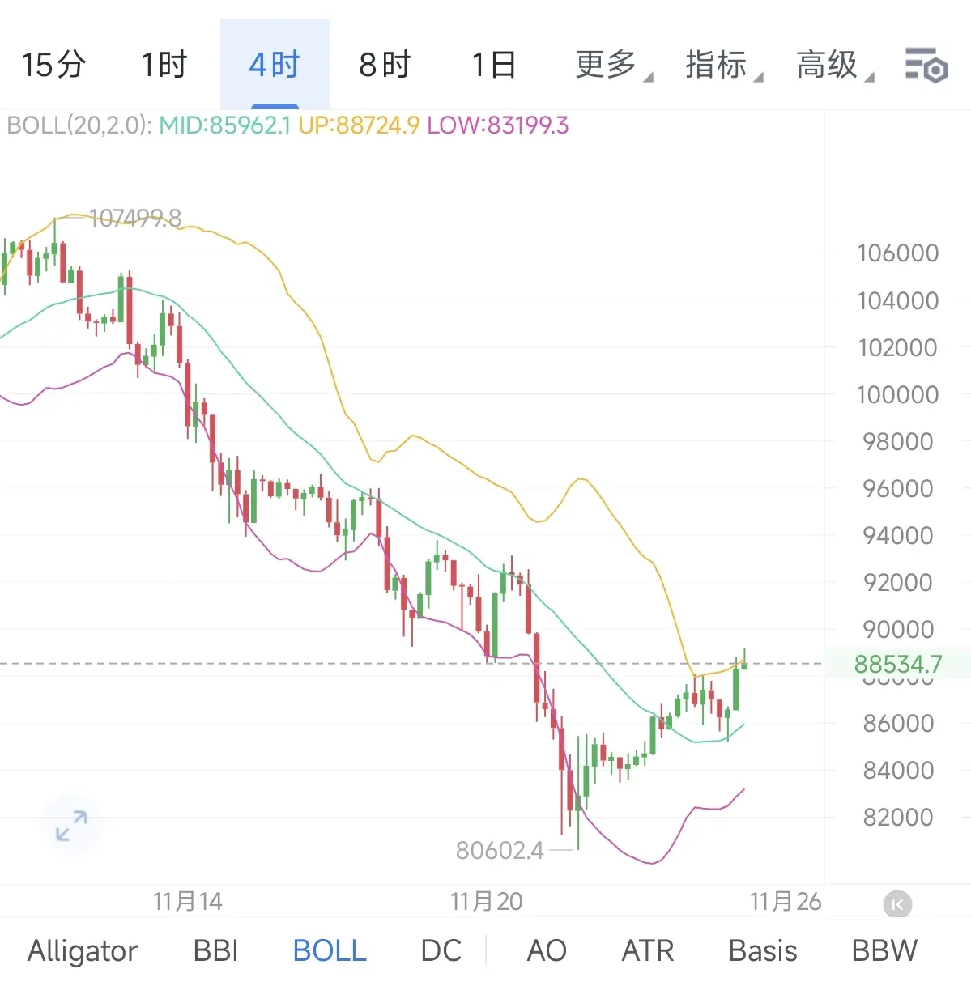Expand chart to fullscreen
The height and width of the screenshot is (986, 971).
71,826
